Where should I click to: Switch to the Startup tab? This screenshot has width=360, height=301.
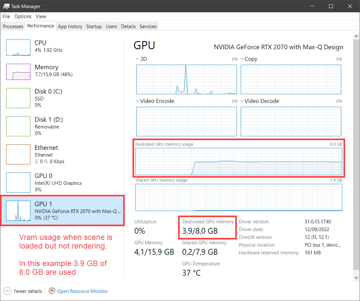point(94,27)
